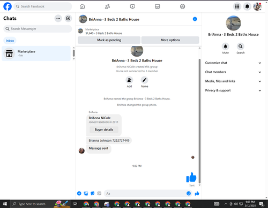Screen dimensions: 268x208
Task: Select the Inbox tab
Action: coord(10,41)
